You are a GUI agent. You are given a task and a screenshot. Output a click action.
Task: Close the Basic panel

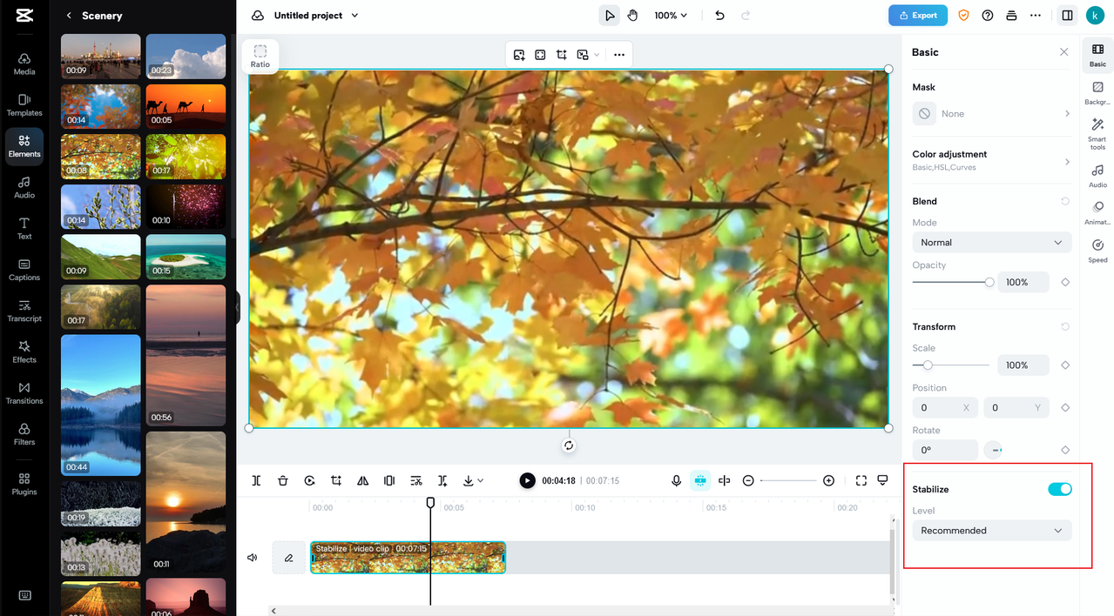(1063, 52)
